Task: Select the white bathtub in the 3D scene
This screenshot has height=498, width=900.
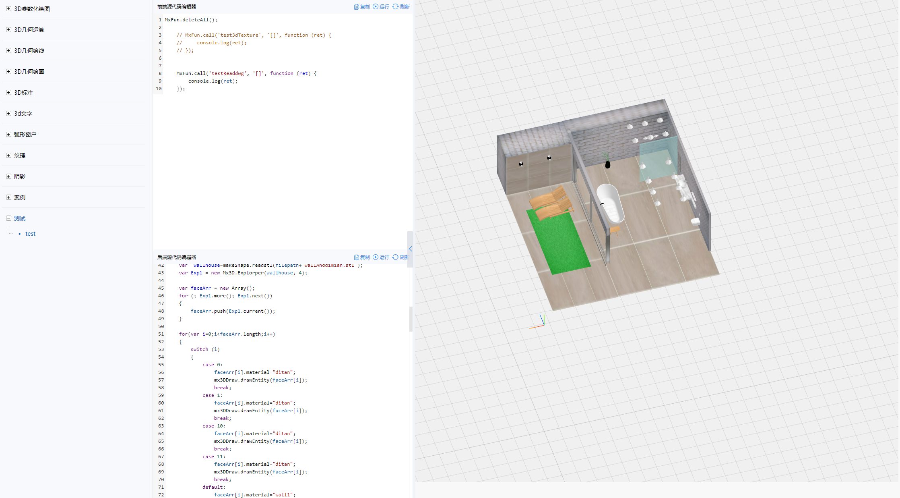Action: pyautogui.click(x=611, y=203)
